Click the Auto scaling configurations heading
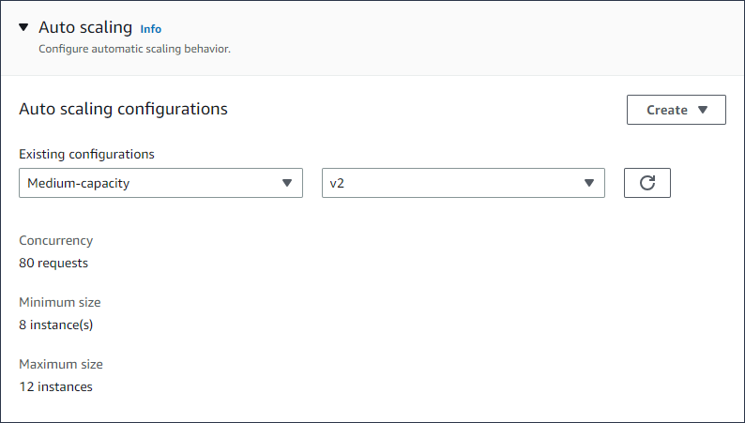The height and width of the screenshot is (423, 745). (123, 109)
